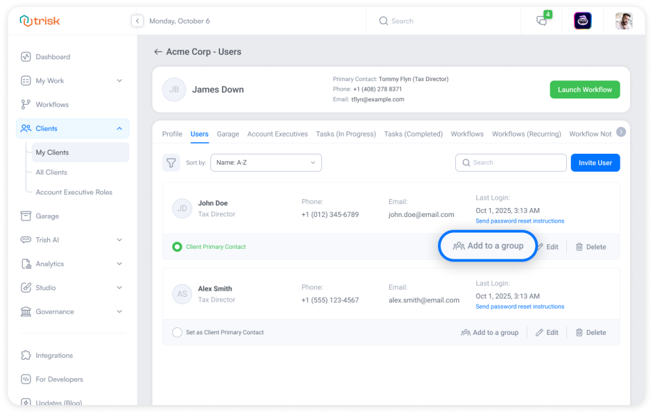Edit John Doe with the pencil icon
The image size is (653, 414).
pos(547,247)
